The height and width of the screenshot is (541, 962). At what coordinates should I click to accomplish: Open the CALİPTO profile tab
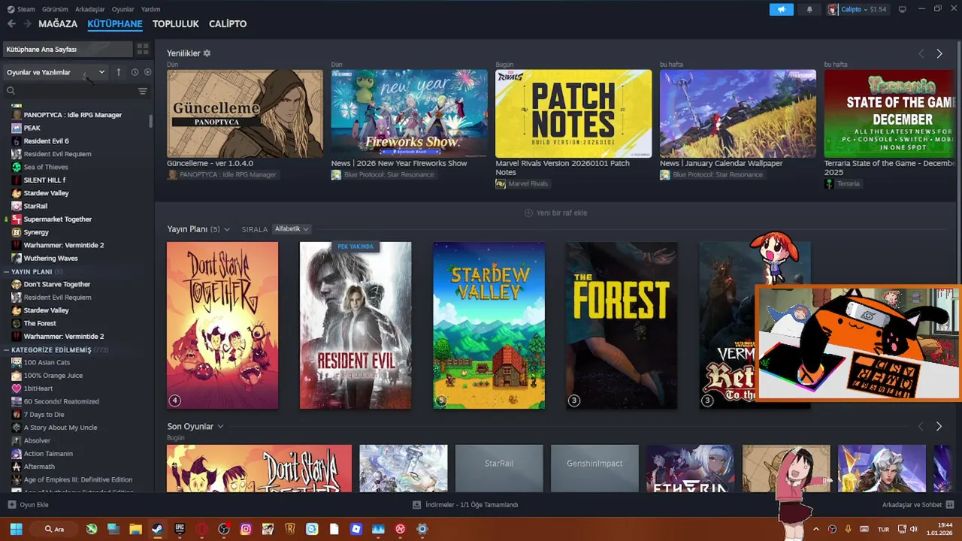tap(228, 24)
